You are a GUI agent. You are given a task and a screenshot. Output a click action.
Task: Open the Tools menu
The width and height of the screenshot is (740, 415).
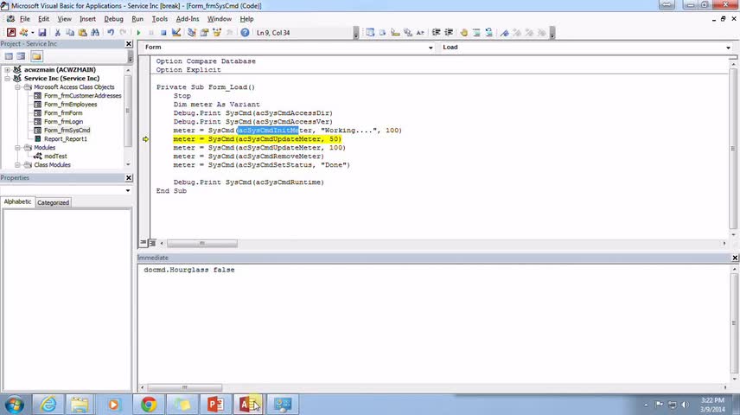[160, 19]
